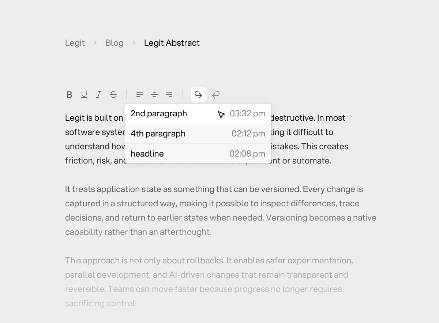Click the Legit Abstract breadcrumb title

(x=172, y=43)
